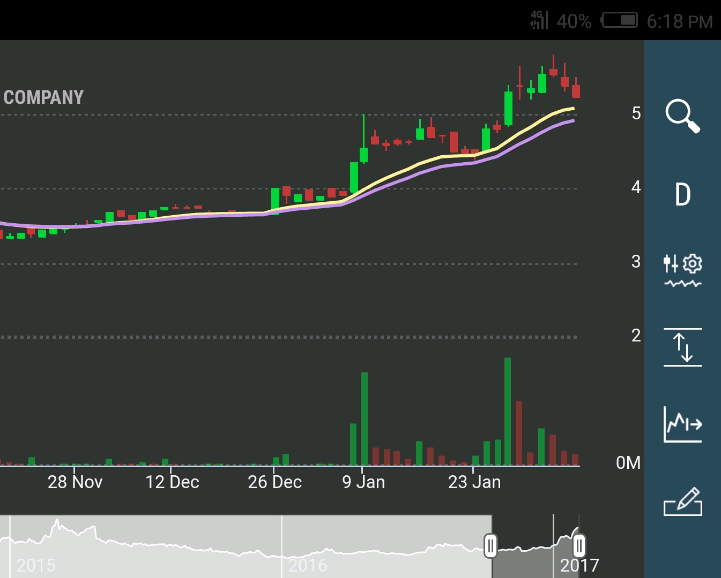Image resolution: width=721 pixels, height=578 pixels.
Task: Tap the chart scroll-to-latest arrow icon
Action: pos(682,424)
